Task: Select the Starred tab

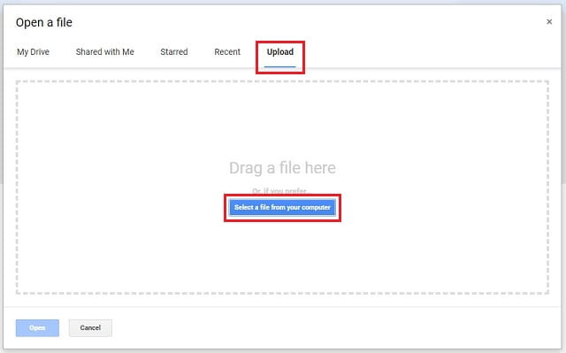Action: click(174, 52)
